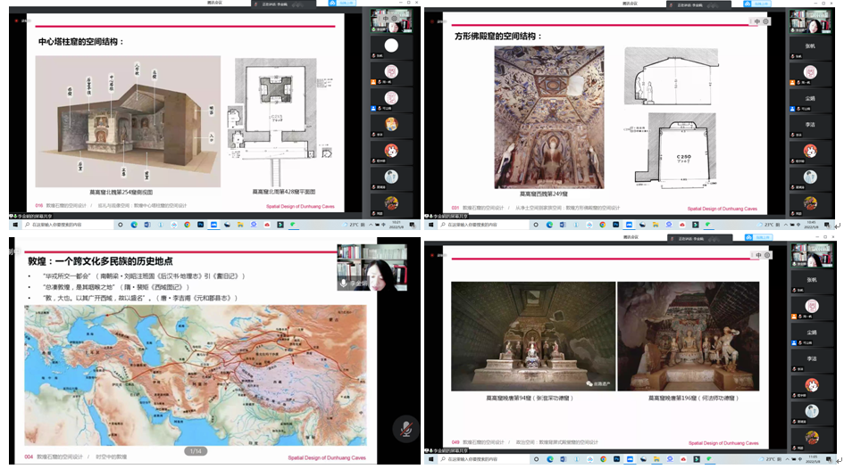This screenshot has width=844, height=469.
Task: Select 尘嫣 participant tile in 第94窟 window
Action: click(x=812, y=333)
